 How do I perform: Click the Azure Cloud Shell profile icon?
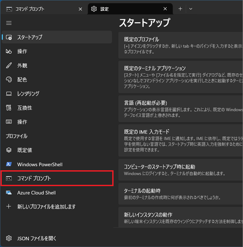pos(9,192)
